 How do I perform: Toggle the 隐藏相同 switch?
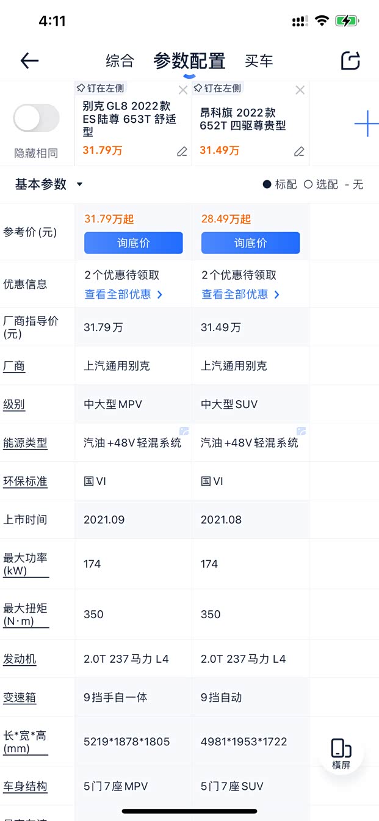pyautogui.click(x=37, y=119)
